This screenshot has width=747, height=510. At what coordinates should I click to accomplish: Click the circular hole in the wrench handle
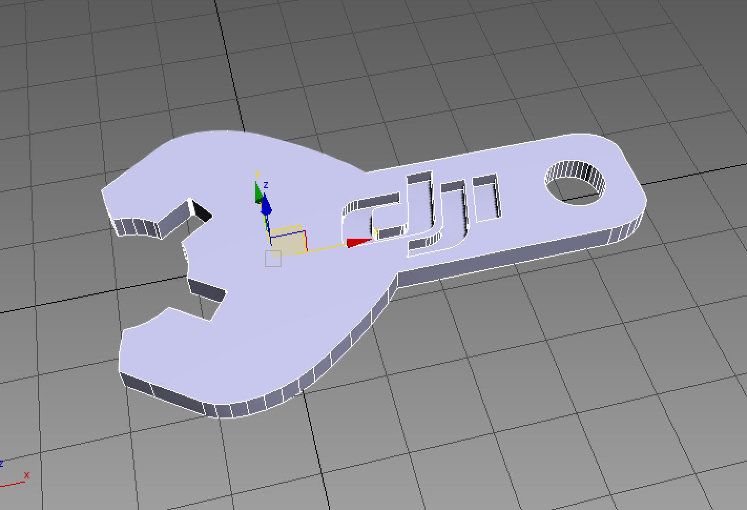pos(575,183)
